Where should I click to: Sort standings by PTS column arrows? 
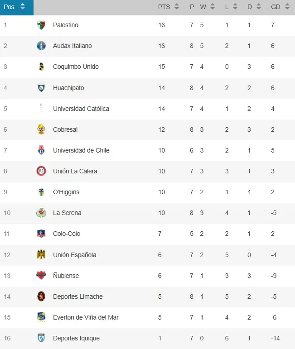(x=177, y=7)
